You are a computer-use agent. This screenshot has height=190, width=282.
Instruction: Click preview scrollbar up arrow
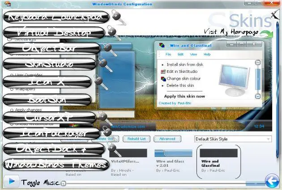pos(258,63)
